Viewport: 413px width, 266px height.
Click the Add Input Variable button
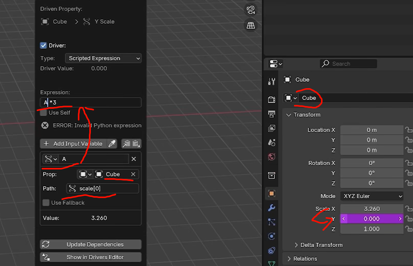[74, 143]
